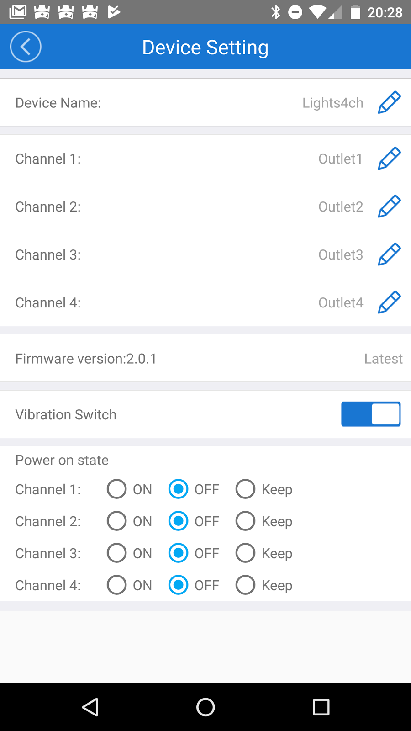The height and width of the screenshot is (731, 411).
Task: Tap the Lights4ch device name value
Action: pos(333,103)
